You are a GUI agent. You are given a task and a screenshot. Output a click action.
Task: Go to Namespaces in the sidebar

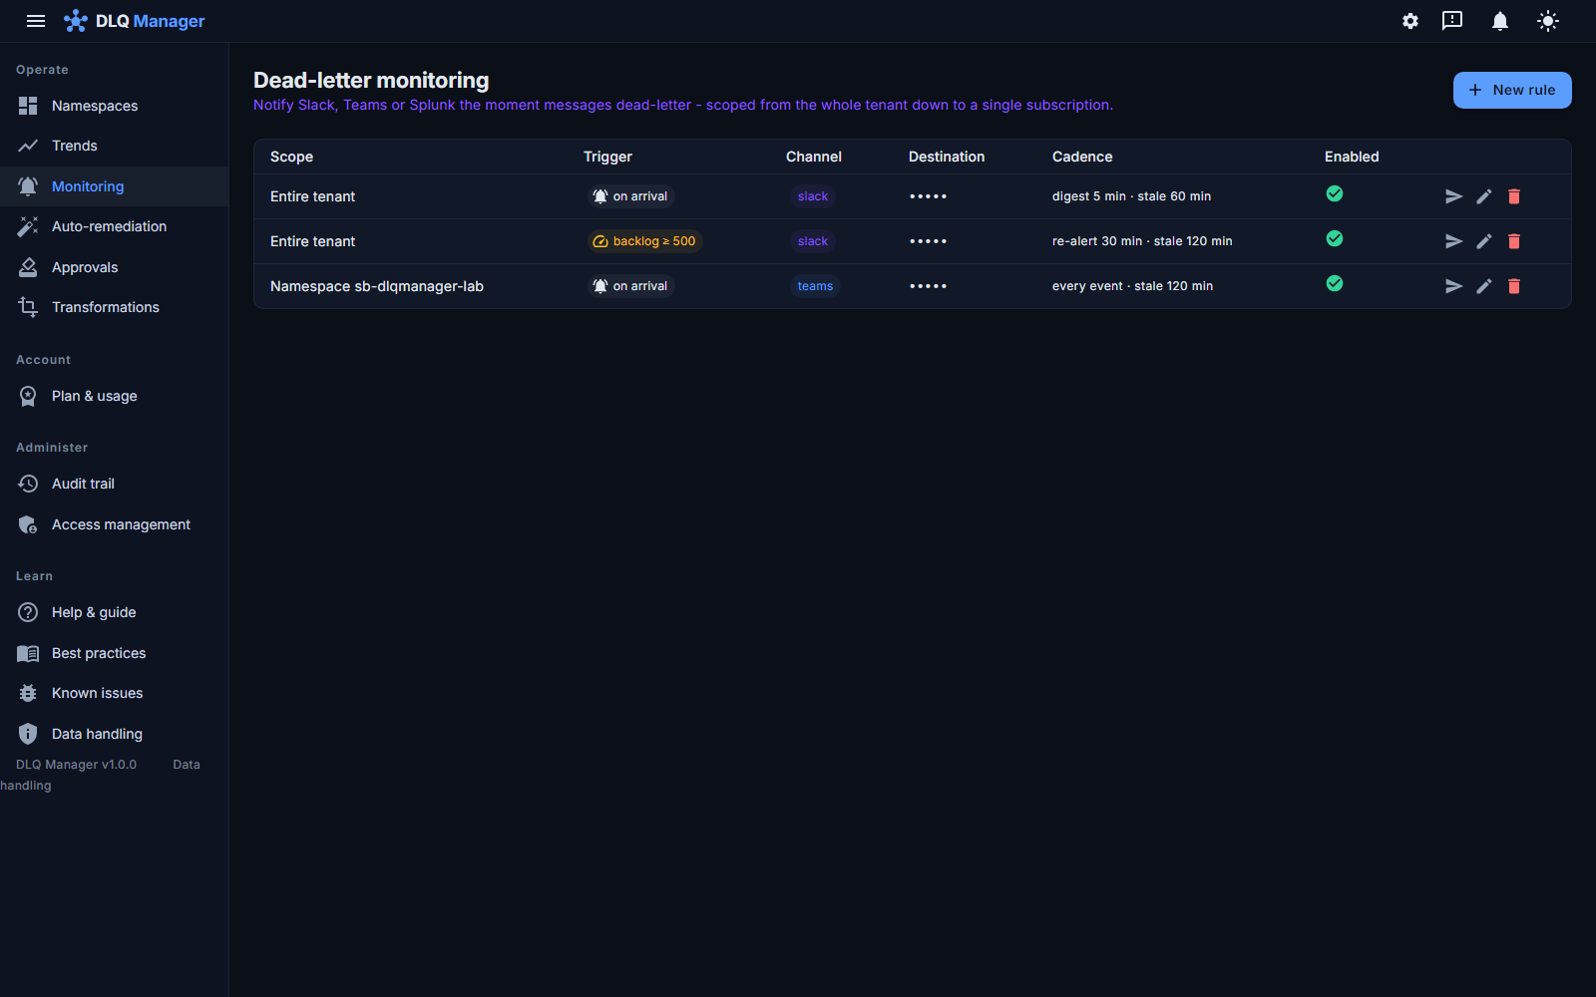click(x=114, y=106)
